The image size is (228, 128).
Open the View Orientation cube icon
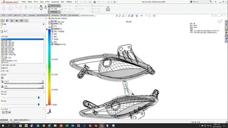click(x=132, y=16)
